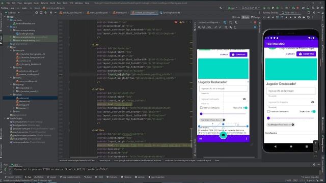Screen dimensions: 326x183
Task: Remove the email chip in emulator
Action: 293,125
